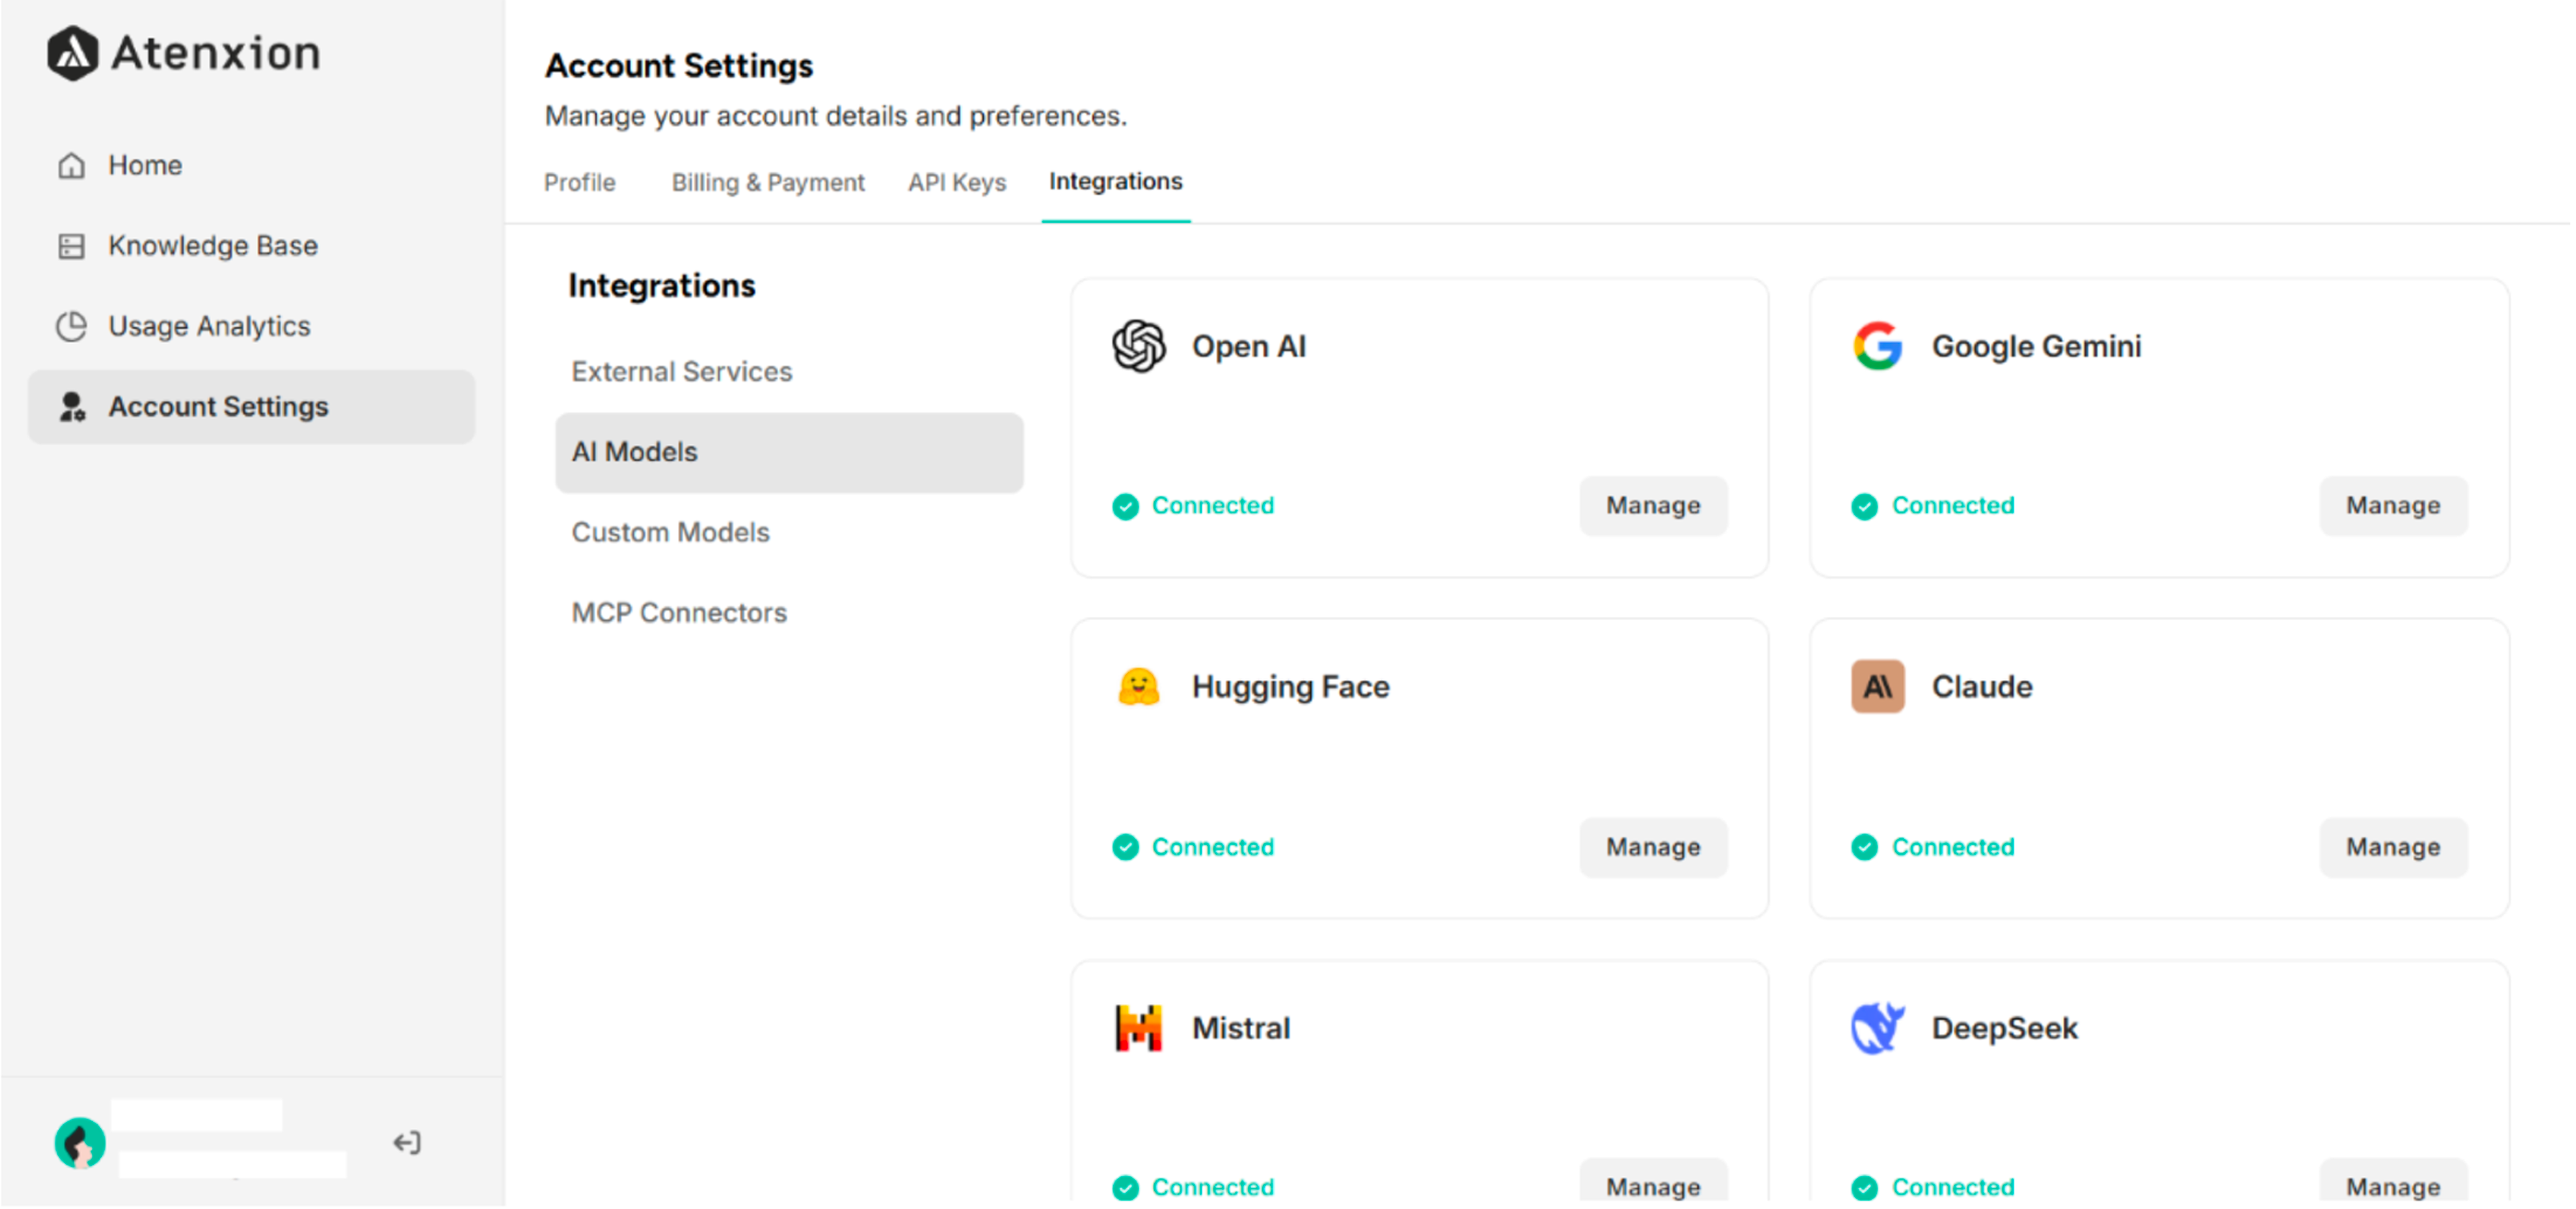Select External Services in the Integrations list

(x=681, y=371)
